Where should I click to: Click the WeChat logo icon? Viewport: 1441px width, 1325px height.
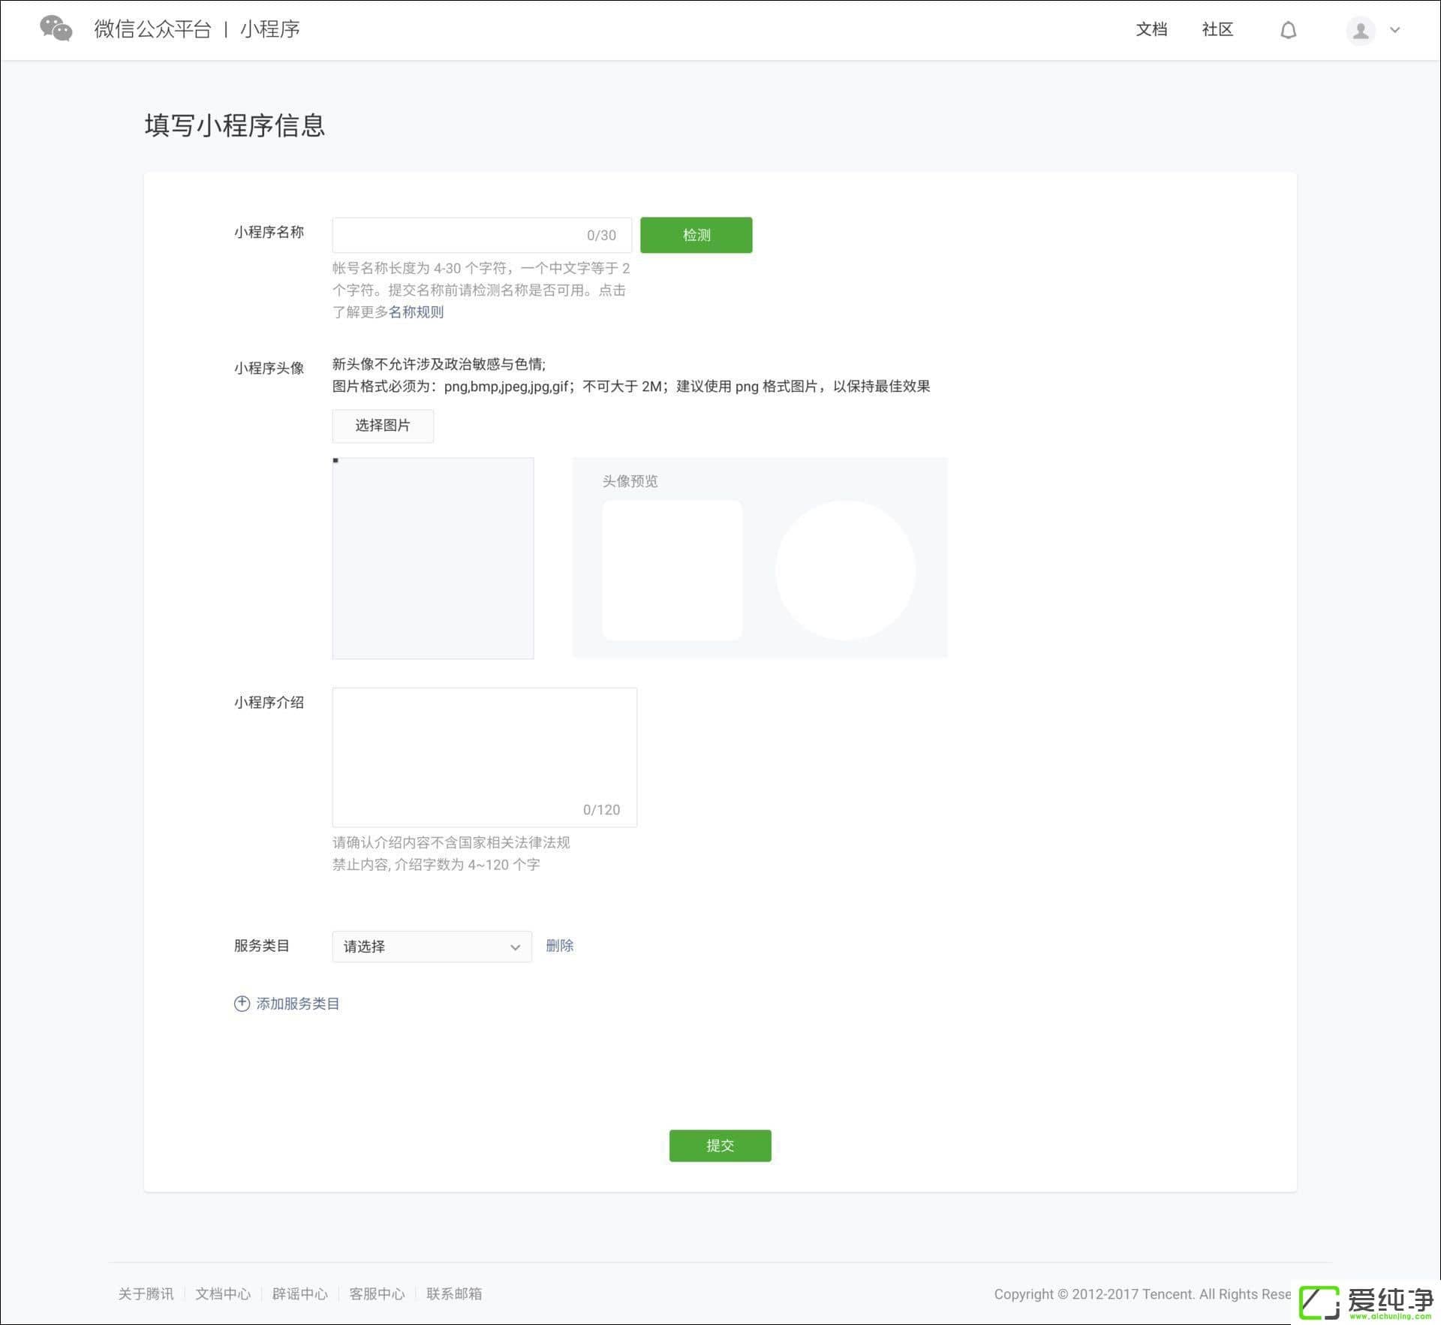[56, 29]
